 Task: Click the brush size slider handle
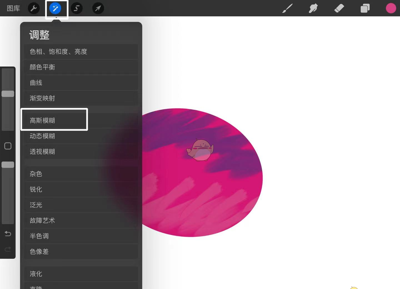click(x=8, y=94)
